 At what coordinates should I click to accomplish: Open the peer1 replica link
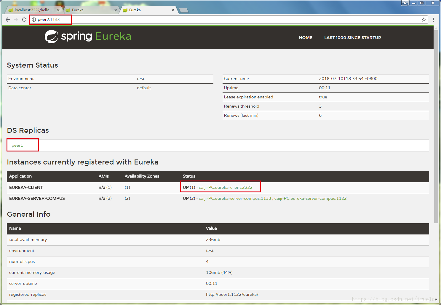[17, 145]
